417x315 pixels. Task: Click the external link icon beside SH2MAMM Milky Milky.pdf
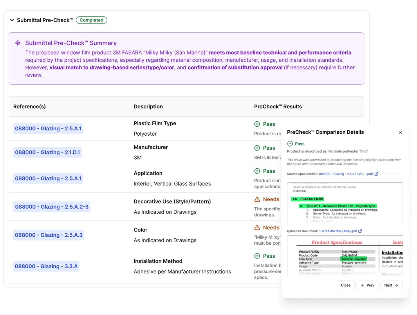360,231
